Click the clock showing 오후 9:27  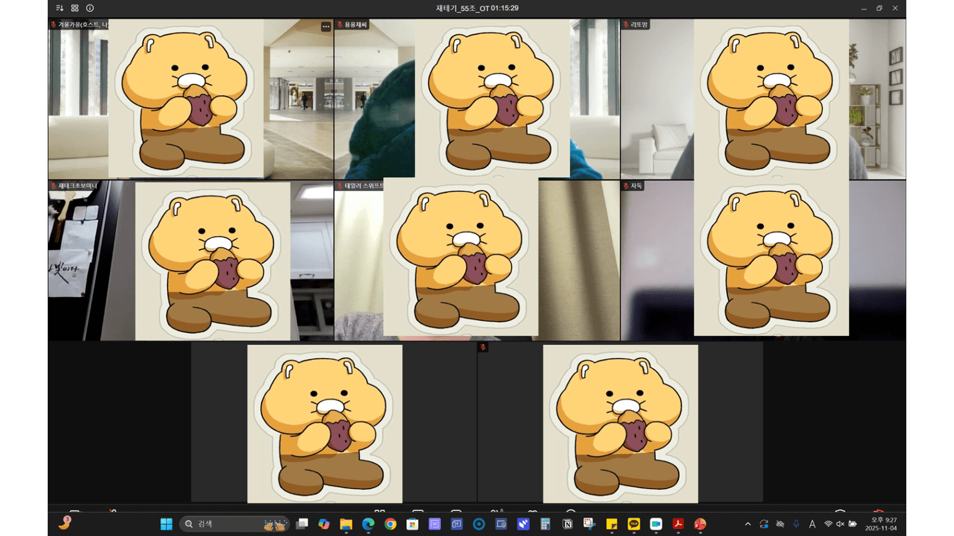883,524
